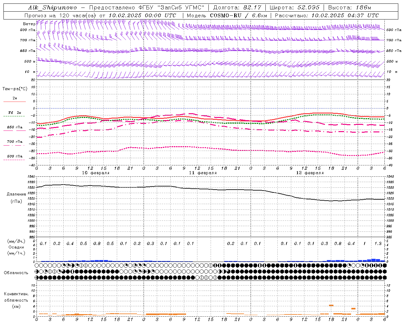
Task: Click the '1.3' precipitation value
Action: point(378,243)
